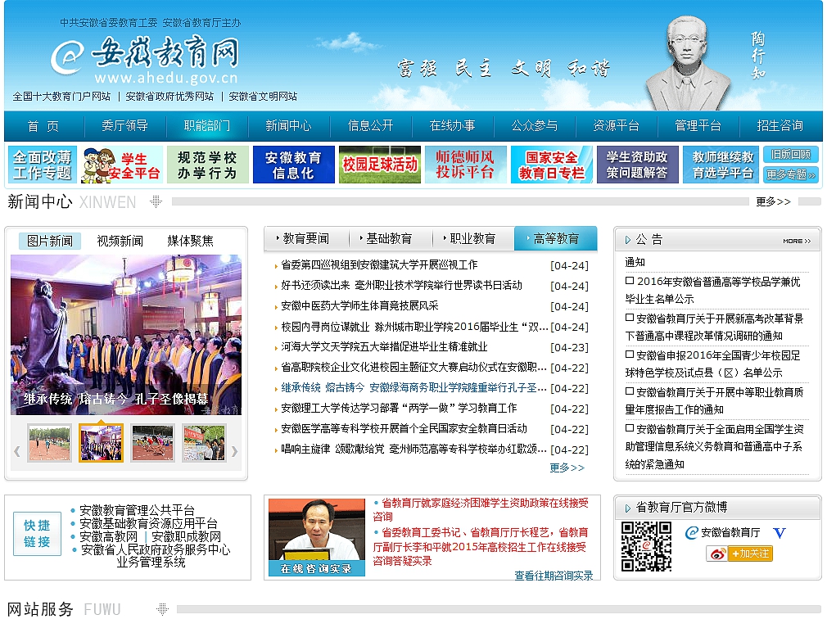827x619 pixels.
Task: Click the 旧版回顾 button
Action: pyautogui.click(x=790, y=155)
